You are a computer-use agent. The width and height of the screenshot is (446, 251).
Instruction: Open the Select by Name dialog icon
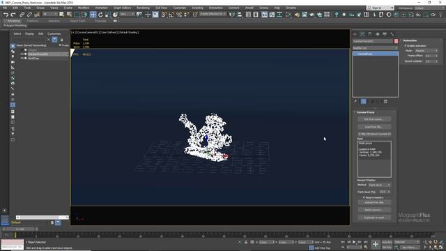click(69, 15)
